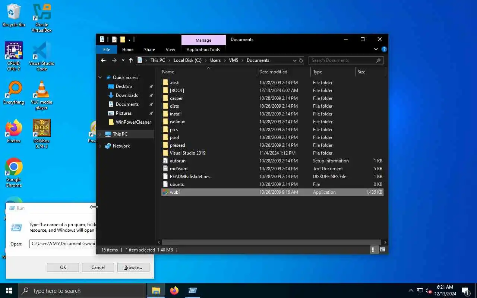
Task: Refresh the Documents folder view
Action: pos(301,60)
